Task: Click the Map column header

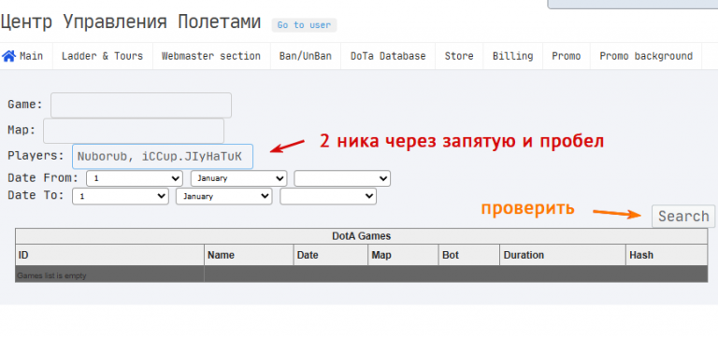Action: click(x=404, y=255)
